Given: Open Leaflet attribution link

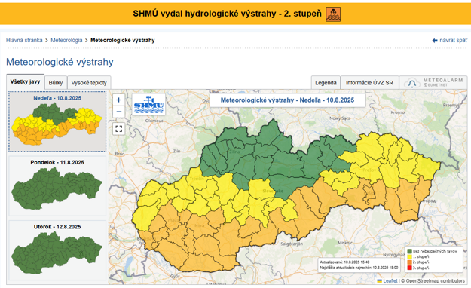Looking at the screenshot, I should 390,280.
